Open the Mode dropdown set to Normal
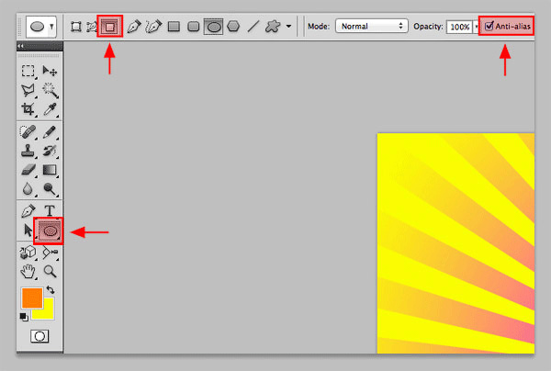Screen dimensions: 551x371 click(x=371, y=27)
